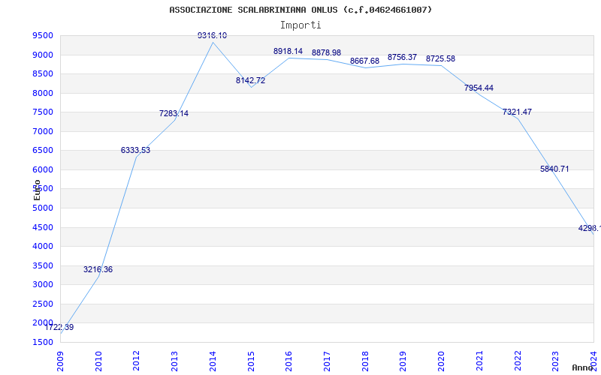Screen dimensions: 601x375
Task: Click the 2015 x-axis year label
Action: tap(251, 361)
